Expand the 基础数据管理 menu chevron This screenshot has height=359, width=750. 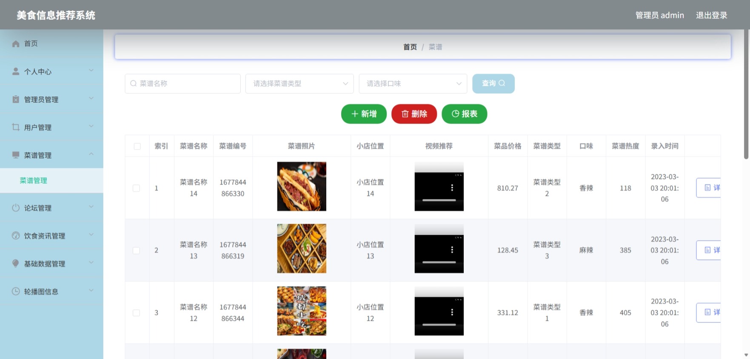(91, 262)
